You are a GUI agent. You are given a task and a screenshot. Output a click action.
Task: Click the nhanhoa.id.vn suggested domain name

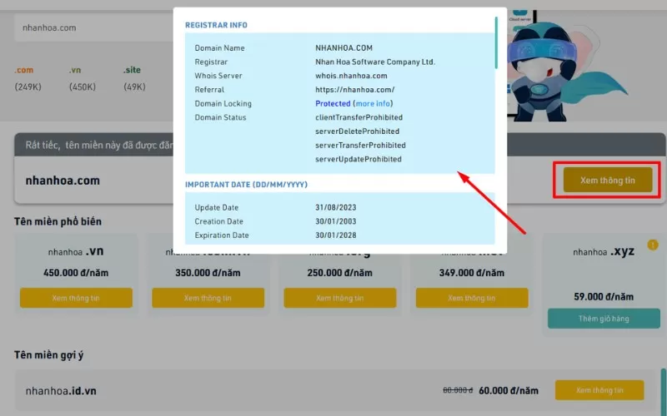(x=60, y=391)
